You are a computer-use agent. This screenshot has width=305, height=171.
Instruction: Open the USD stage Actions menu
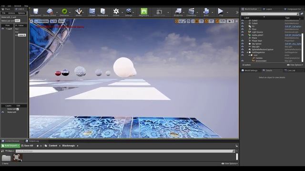(x=11, y=13)
